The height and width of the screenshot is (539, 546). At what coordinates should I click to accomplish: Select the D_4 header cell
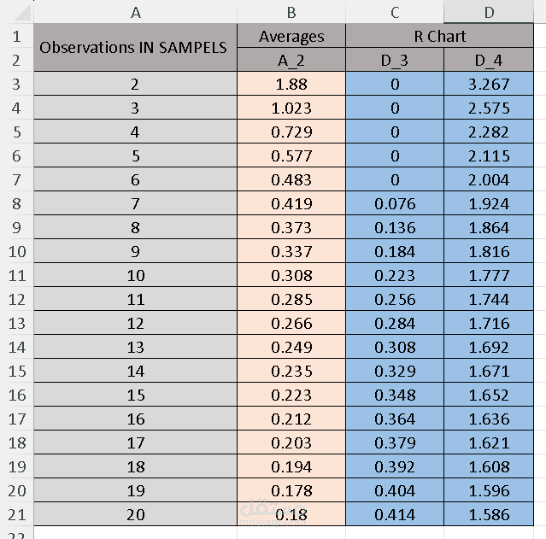pyautogui.click(x=489, y=60)
